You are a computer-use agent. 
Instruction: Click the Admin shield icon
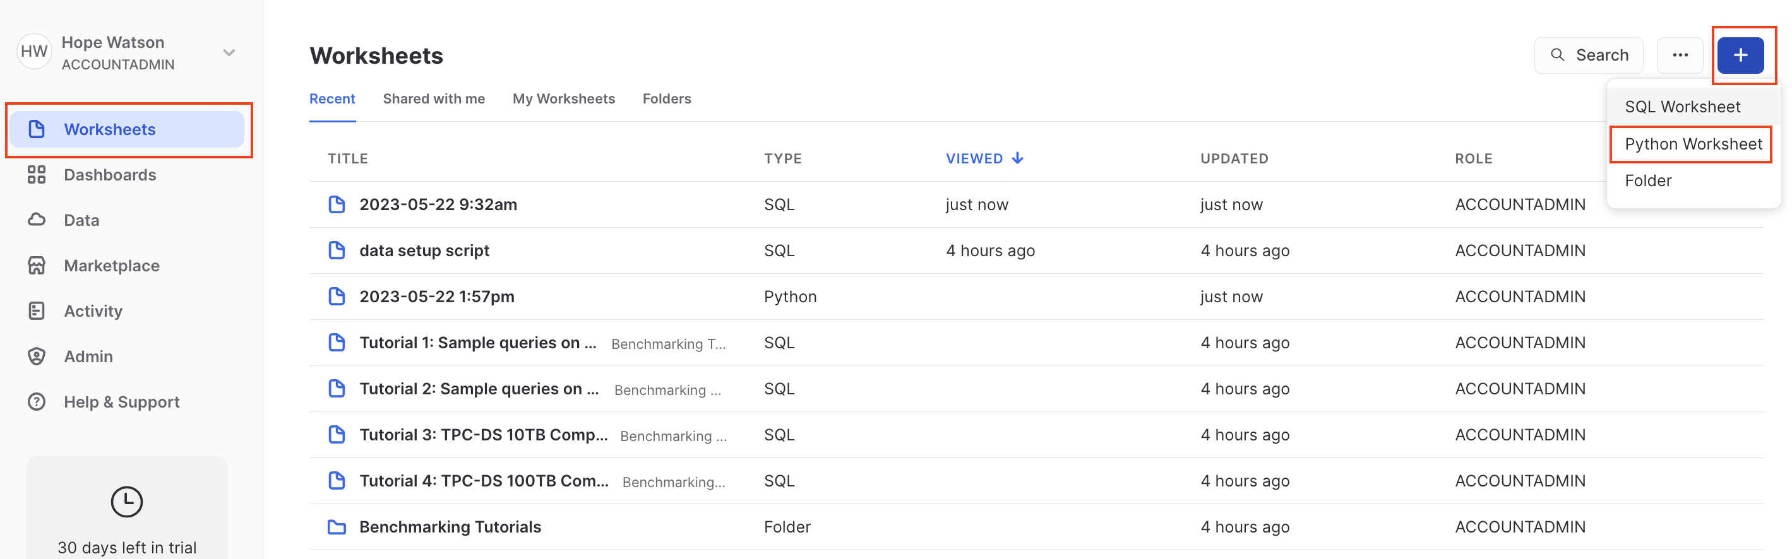(x=36, y=356)
